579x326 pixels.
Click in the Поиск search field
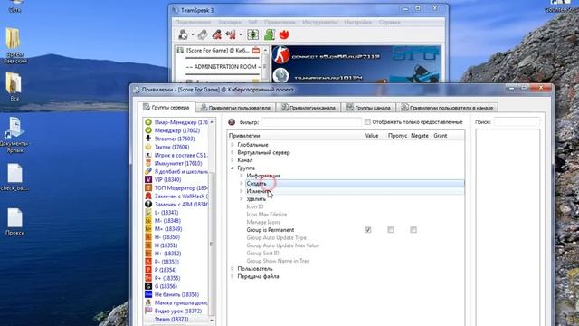[x=517, y=122]
